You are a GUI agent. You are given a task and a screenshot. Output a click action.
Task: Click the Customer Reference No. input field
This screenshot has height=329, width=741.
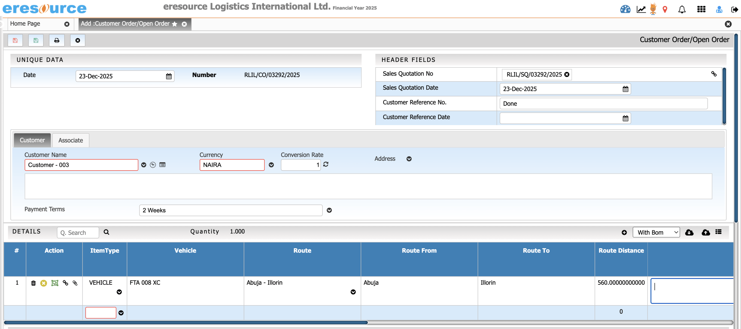(603, 104)
